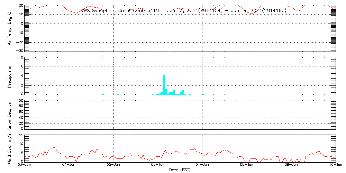Select the small cyan precipitation bar at 07-Jun
This screenshot has height=173, width=346.
[203, 94]
